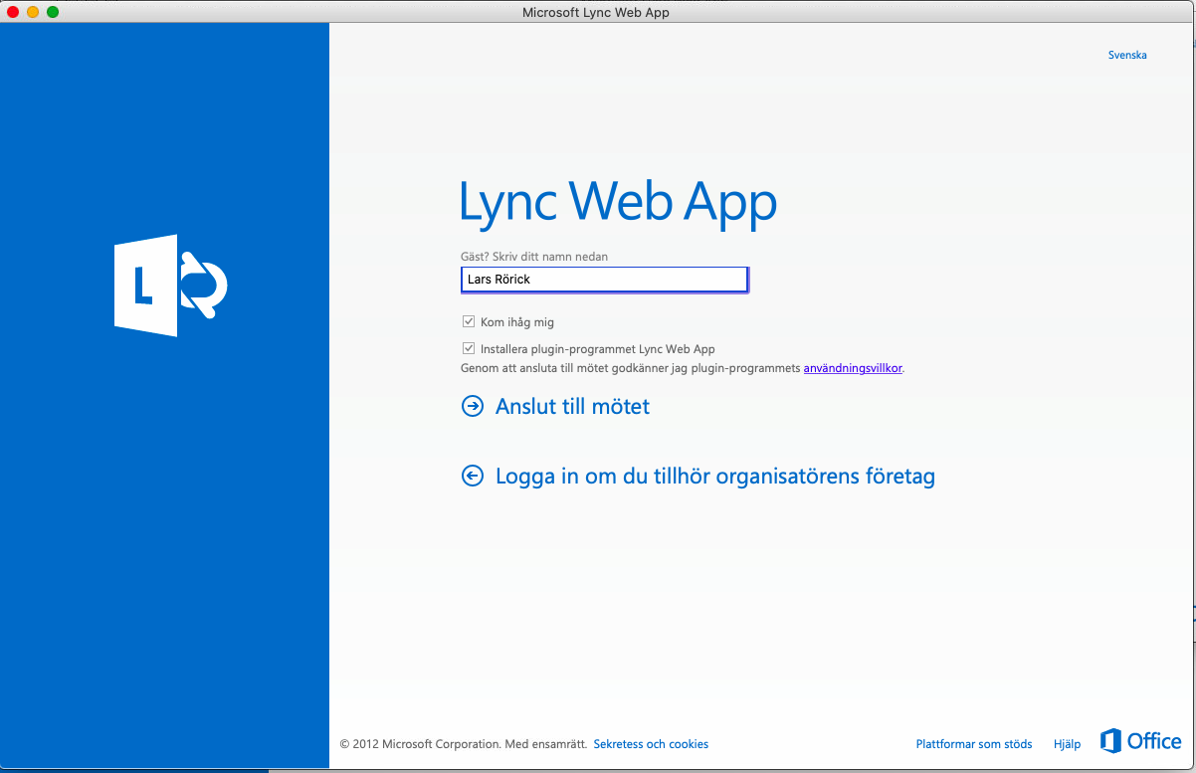Click the Lync Web App heading

(618, 202)
